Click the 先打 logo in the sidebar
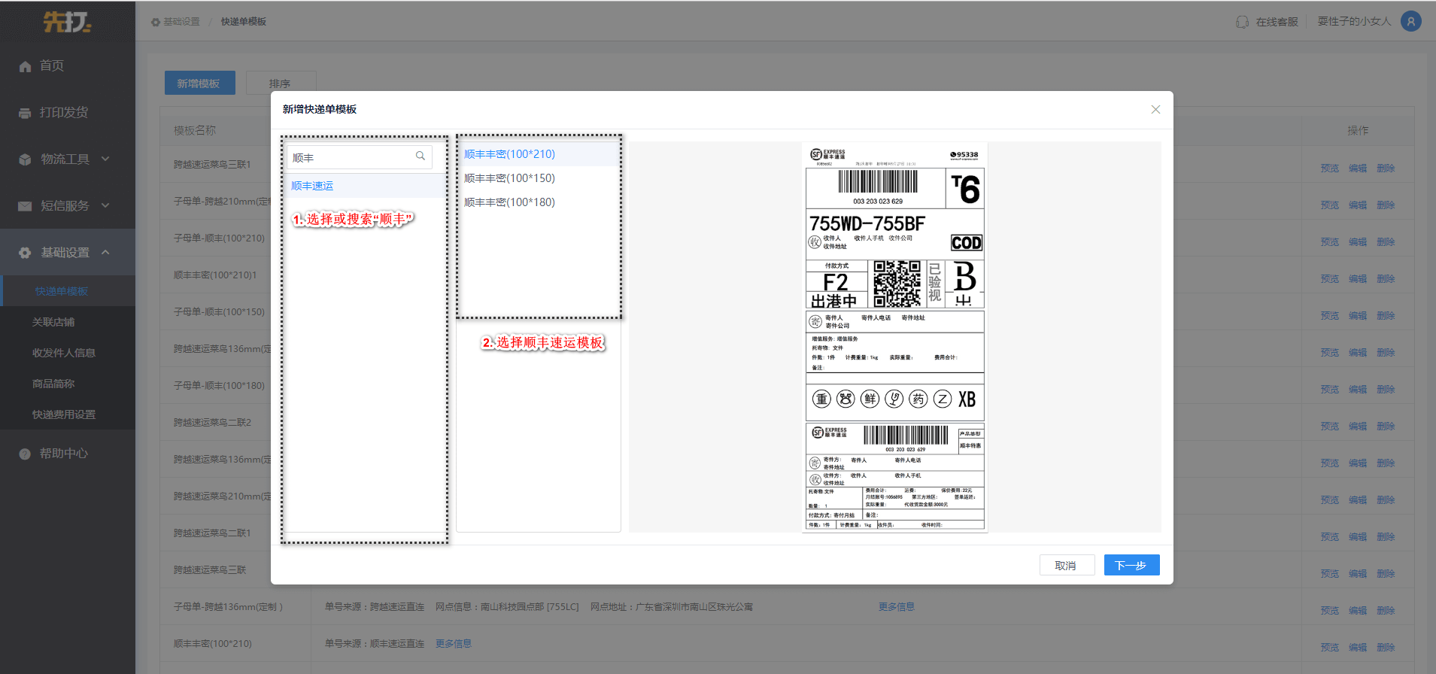The image size is (1436, 674). click(x=67, y=22)
